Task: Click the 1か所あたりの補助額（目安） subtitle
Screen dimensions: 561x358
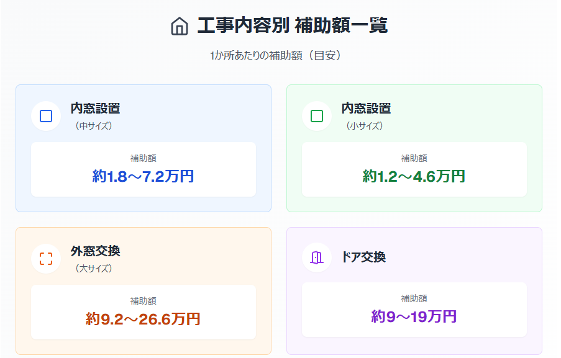Action: tap(276, 56)
